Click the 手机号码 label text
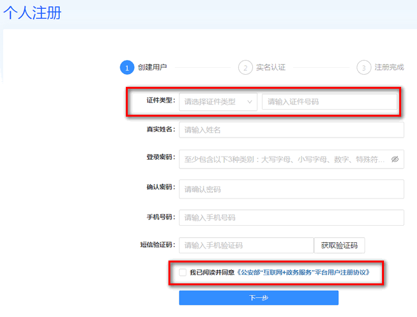This screenshot has width=417, height=317. [x=161, y=217]
